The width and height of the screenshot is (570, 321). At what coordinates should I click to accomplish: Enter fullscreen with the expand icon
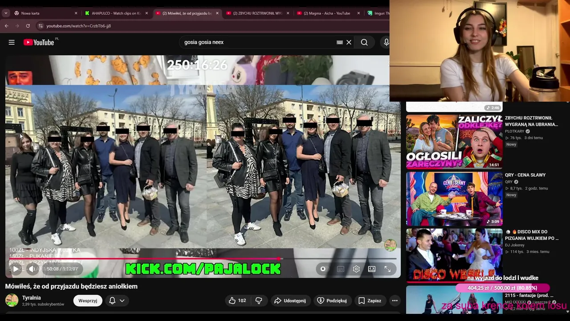pos(387,269)
